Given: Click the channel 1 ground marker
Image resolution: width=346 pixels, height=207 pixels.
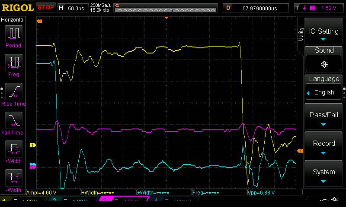Looking at the screenshot, I should [33, 145].
